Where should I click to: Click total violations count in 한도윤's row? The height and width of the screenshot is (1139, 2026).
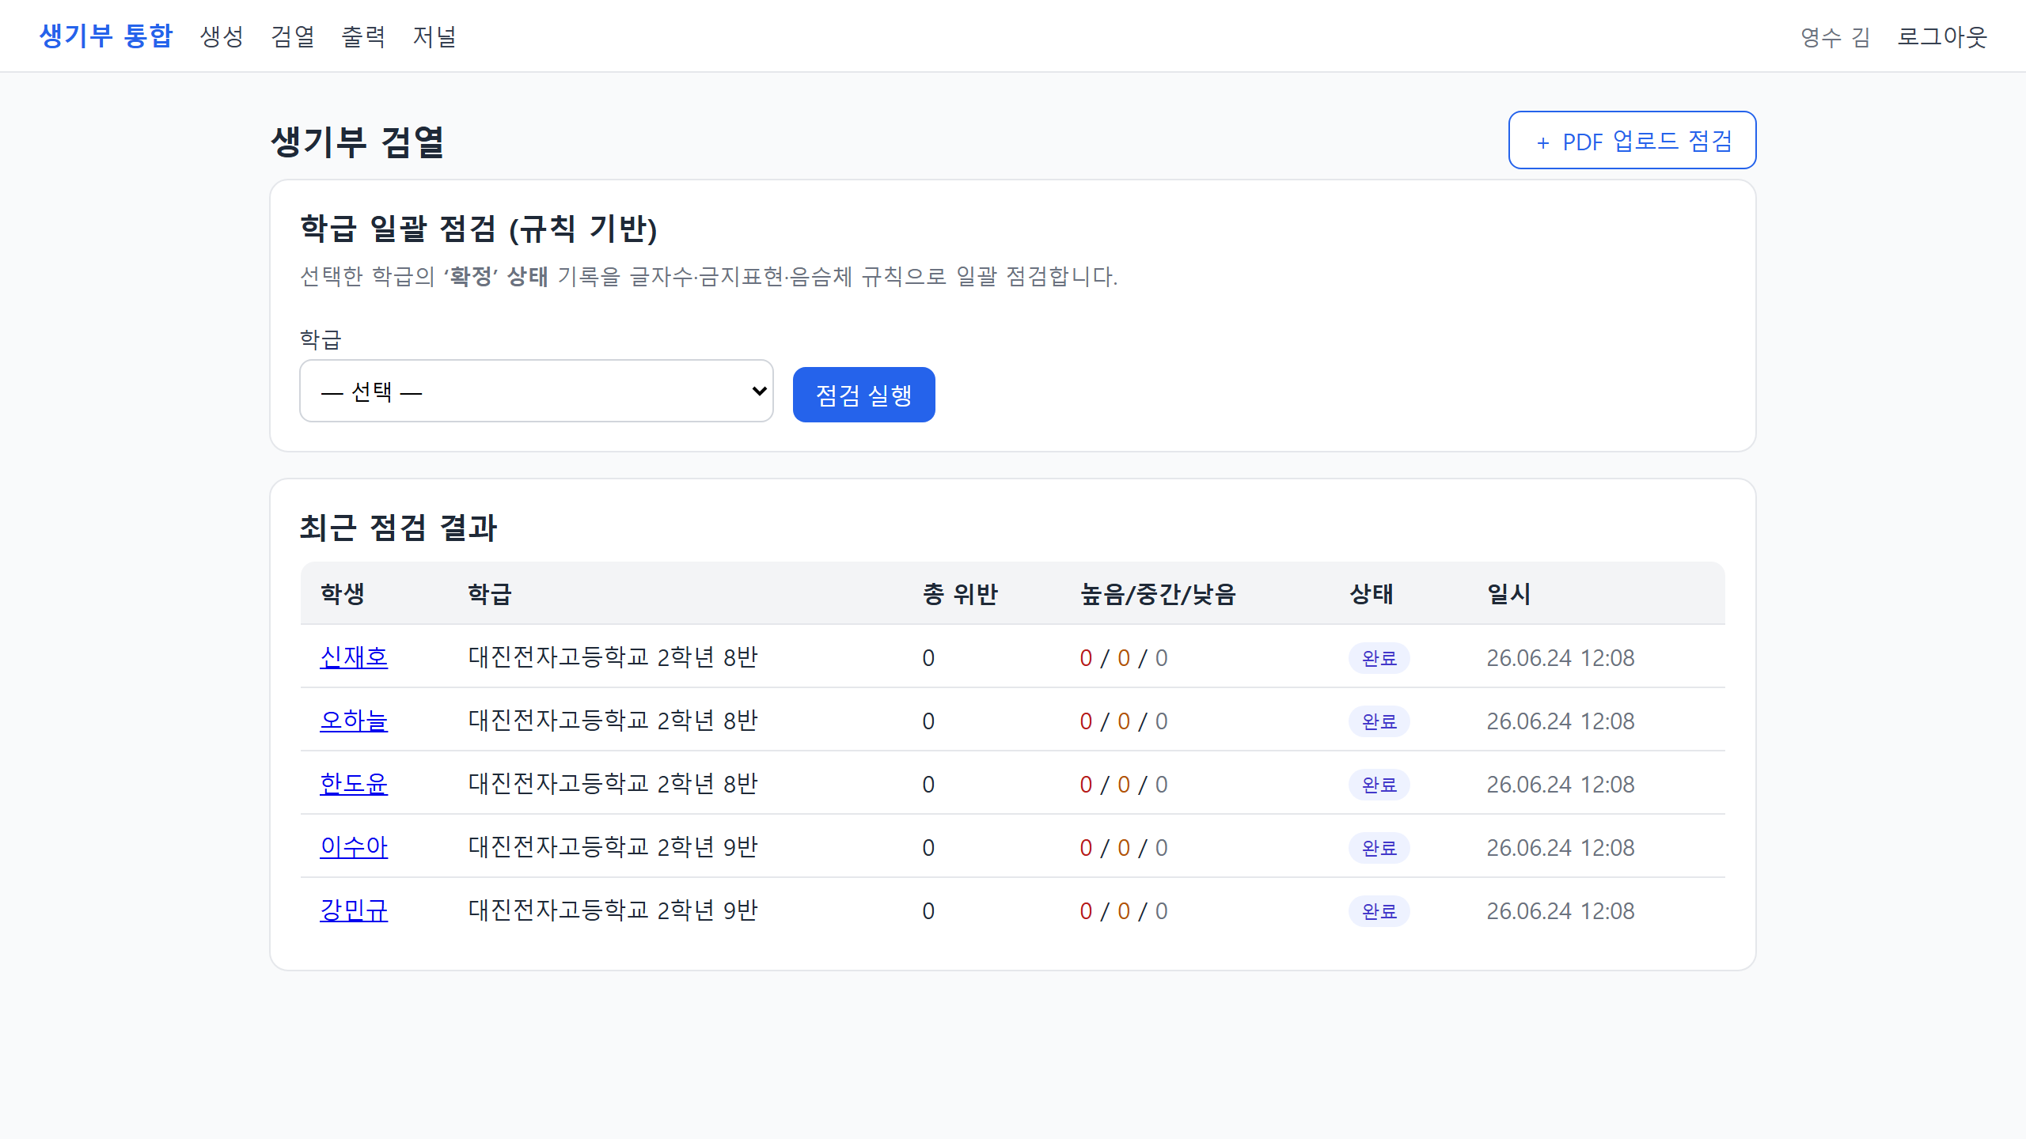pyautogui.click(x=928, y=785)
